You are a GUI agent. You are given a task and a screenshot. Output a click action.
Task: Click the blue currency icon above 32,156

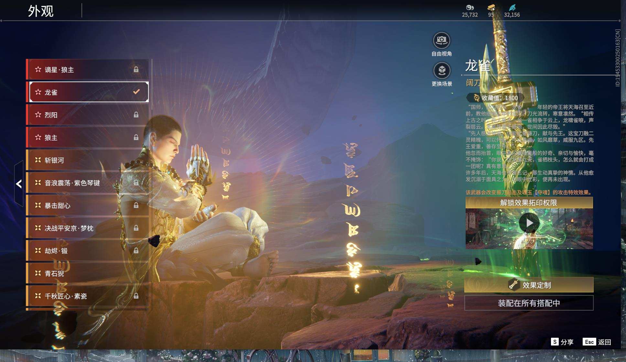click(x=512, y=7)
